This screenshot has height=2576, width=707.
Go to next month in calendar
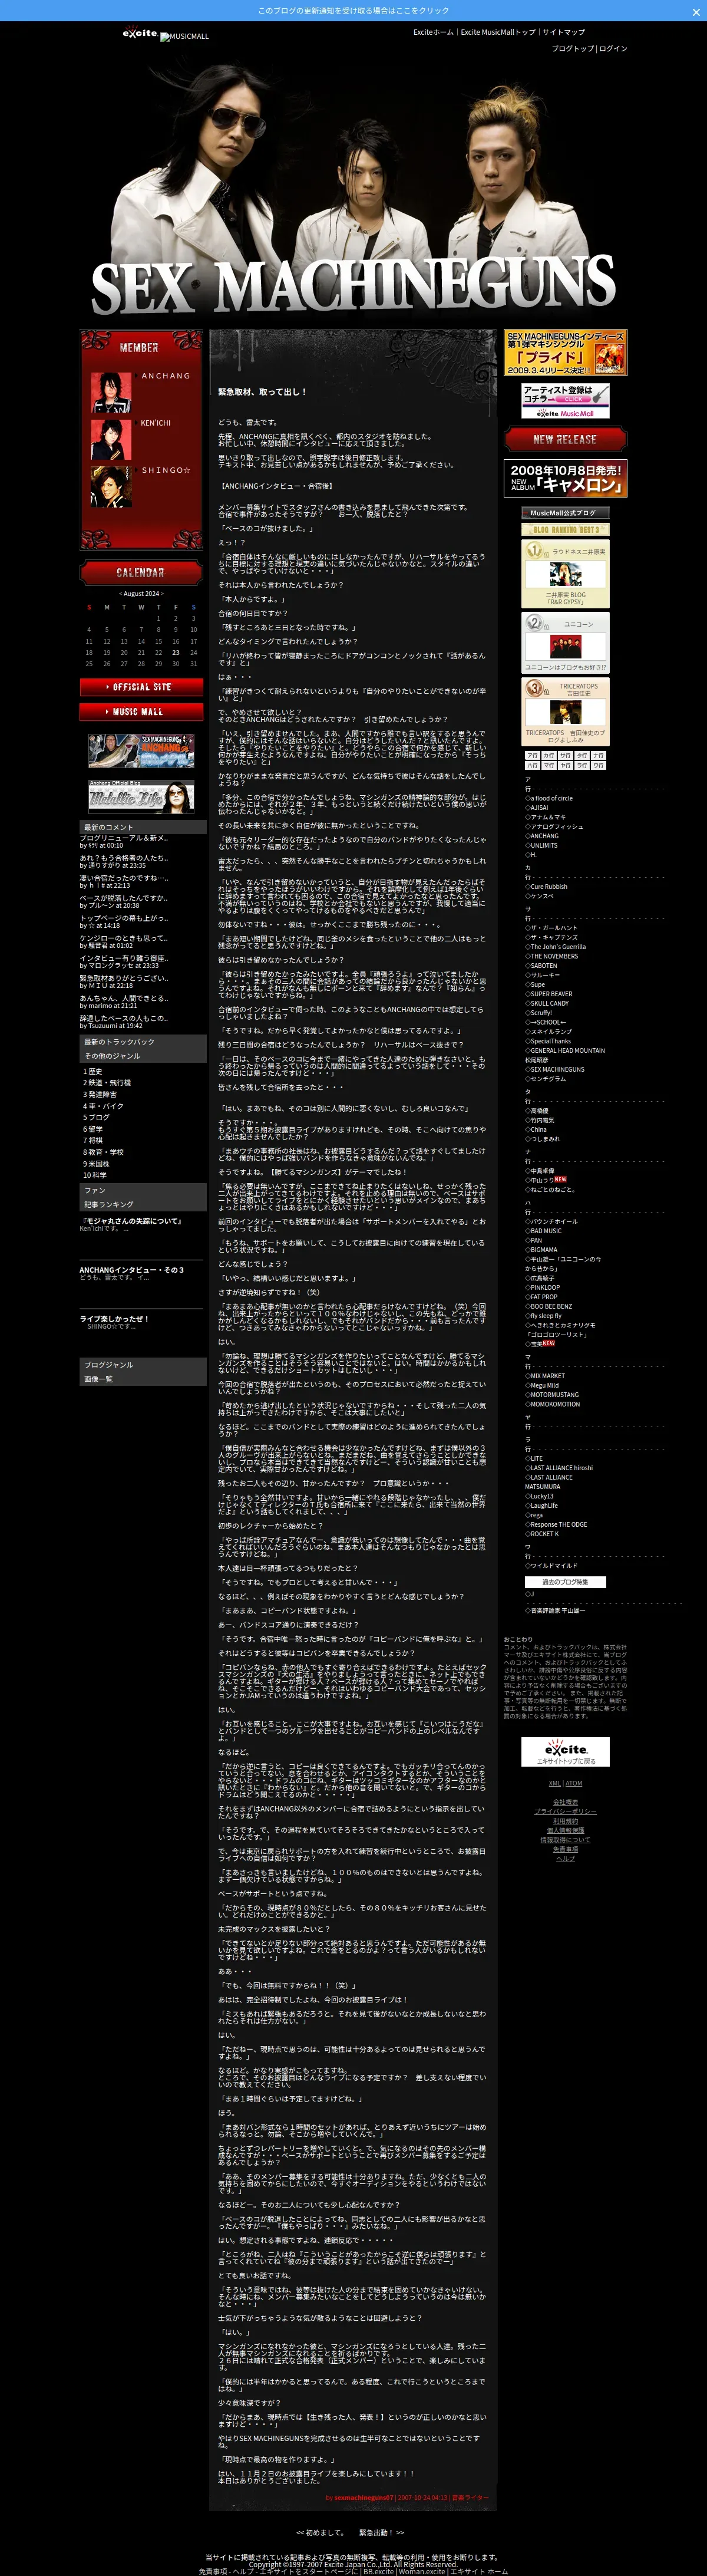point(162,593)
